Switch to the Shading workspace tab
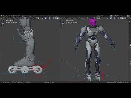The height and width of the screenshot is (98, 131). coord(29,16)
